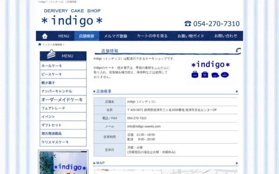The height and width of the screenshot is (174, 279).
Task: Open お問い合わせ in the navigation bar
Action: click(x=226, y=36)
